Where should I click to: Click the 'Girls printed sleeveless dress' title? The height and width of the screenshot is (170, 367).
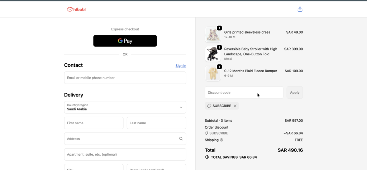click(247, 32)
